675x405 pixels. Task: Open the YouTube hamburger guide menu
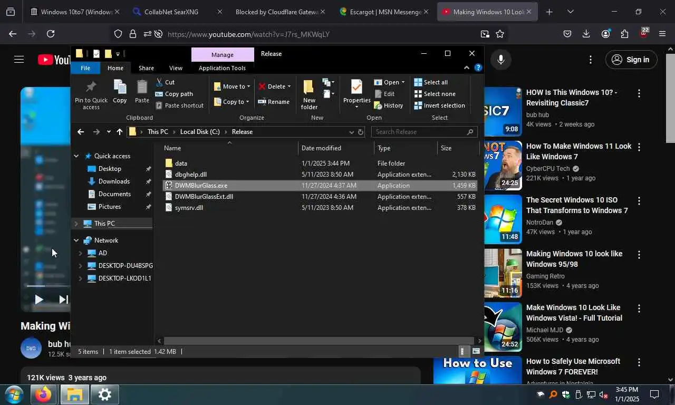[19, 60]
